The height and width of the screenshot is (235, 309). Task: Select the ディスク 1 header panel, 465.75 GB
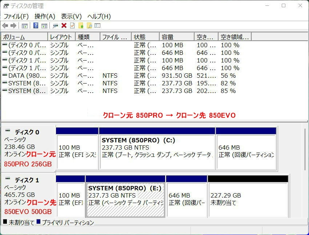tap(28, 196)
